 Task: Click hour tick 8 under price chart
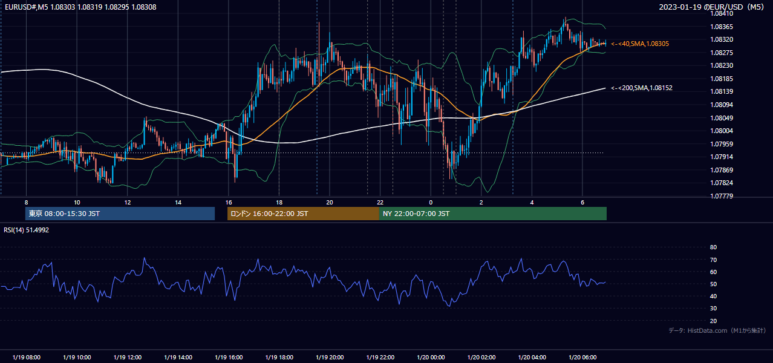(x=26, y=202)
